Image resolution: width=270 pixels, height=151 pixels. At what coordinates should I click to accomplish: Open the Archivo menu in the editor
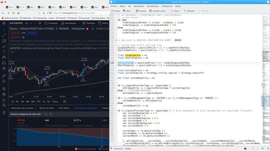114,6
